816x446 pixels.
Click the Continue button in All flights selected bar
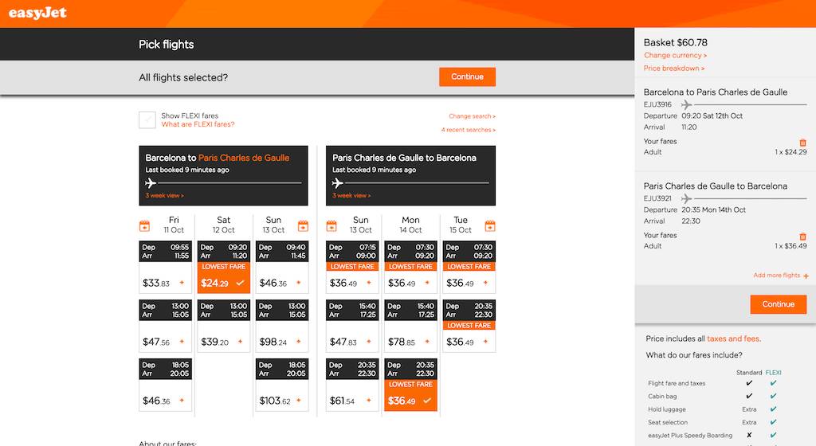467,77
